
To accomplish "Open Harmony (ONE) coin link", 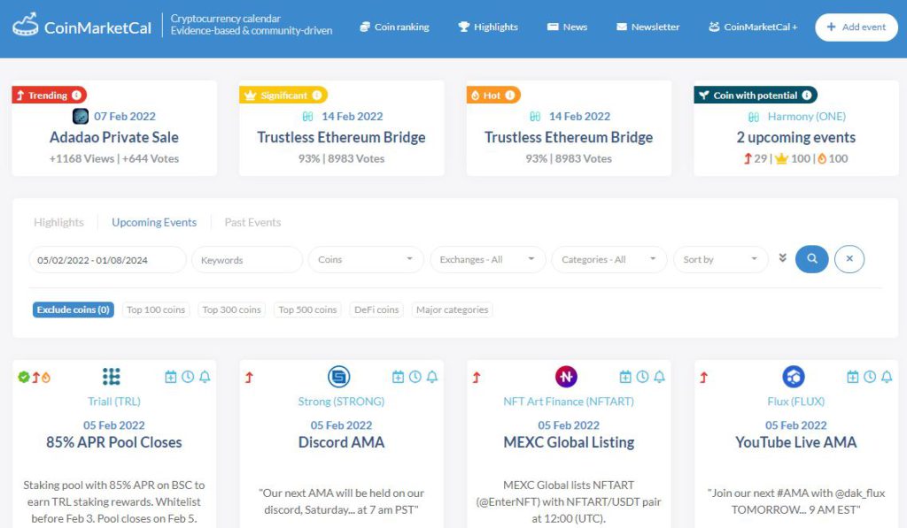I will click(x=806, y=117).
